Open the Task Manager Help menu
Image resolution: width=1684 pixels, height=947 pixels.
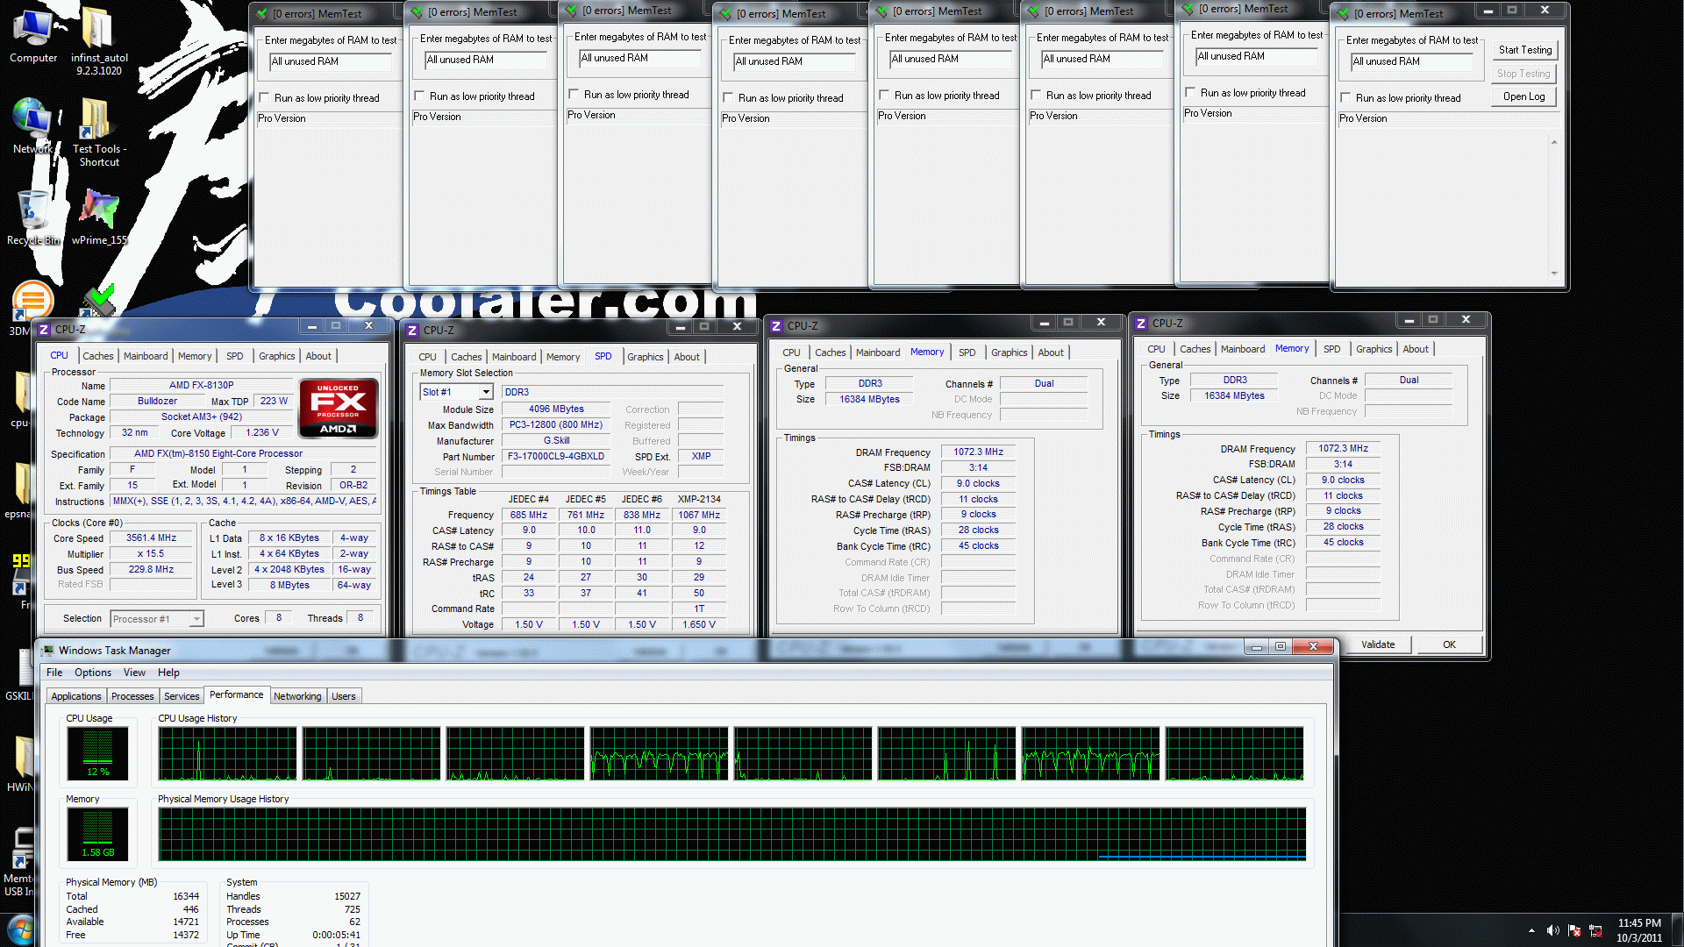[x=168, y=673]
